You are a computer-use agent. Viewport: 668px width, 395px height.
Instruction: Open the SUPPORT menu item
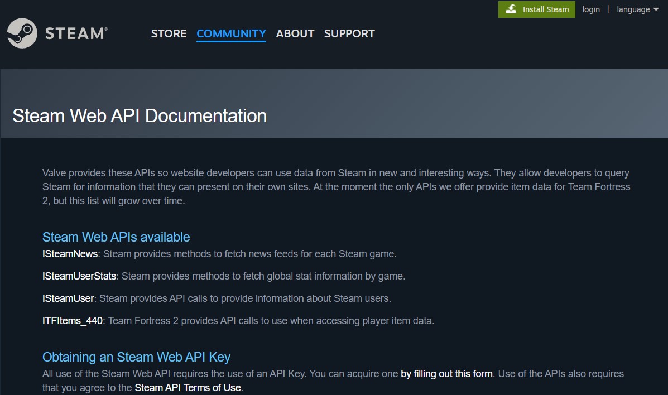[349, 33]
